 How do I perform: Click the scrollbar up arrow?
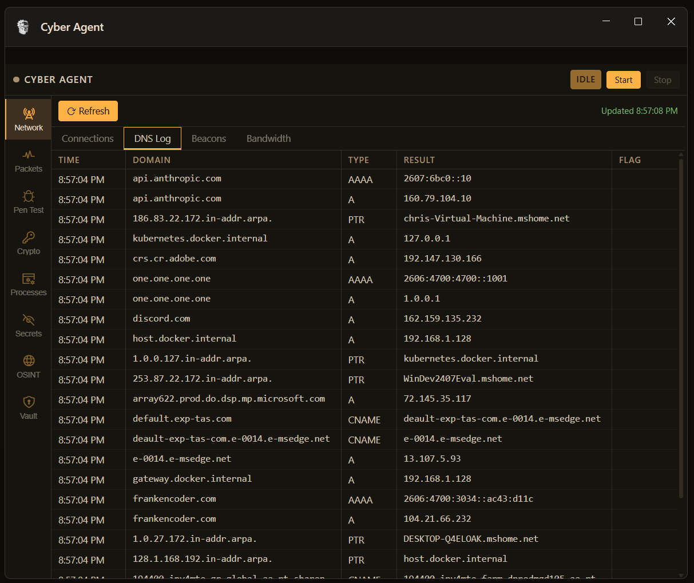pyautogui.click(x=681, y=154)
